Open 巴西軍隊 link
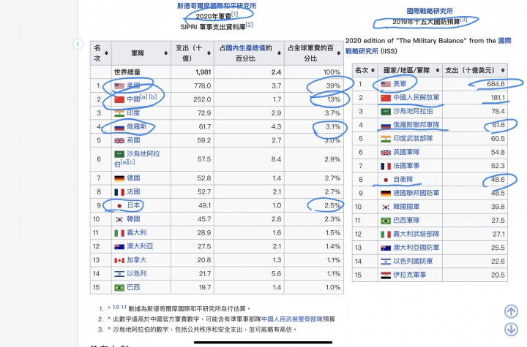The width and height of the screenshot is (527, 347). pyautogui.click(x=406, y=221)
